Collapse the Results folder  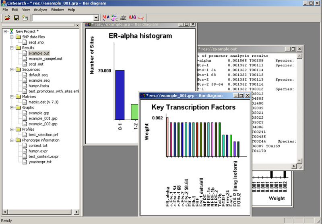tap(12, 48)
